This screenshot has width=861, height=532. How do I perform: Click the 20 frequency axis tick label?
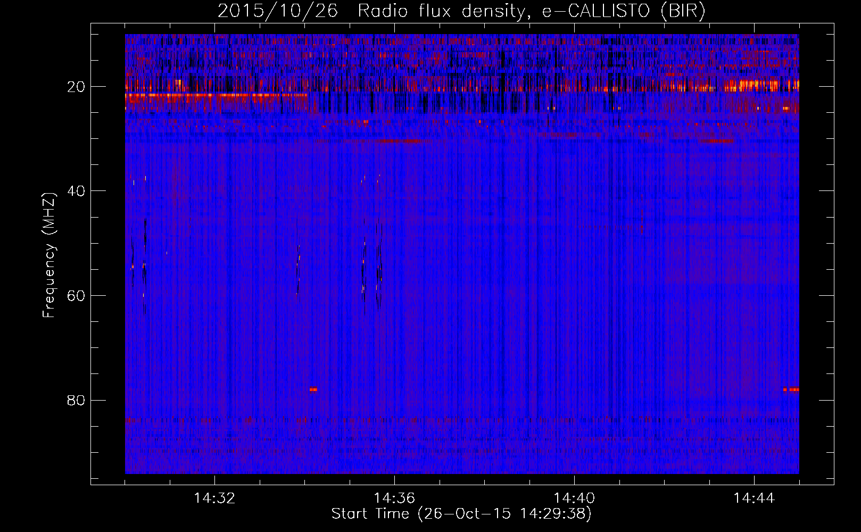77,87
